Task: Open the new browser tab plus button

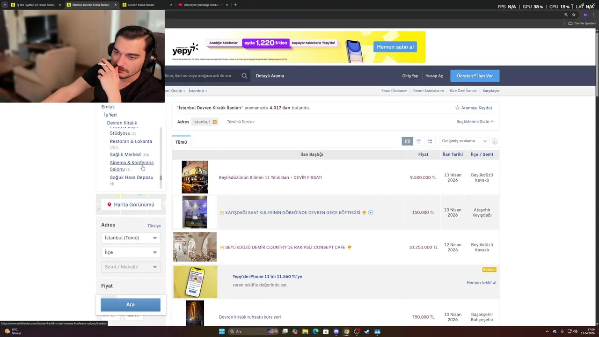Action: [235, 5]
